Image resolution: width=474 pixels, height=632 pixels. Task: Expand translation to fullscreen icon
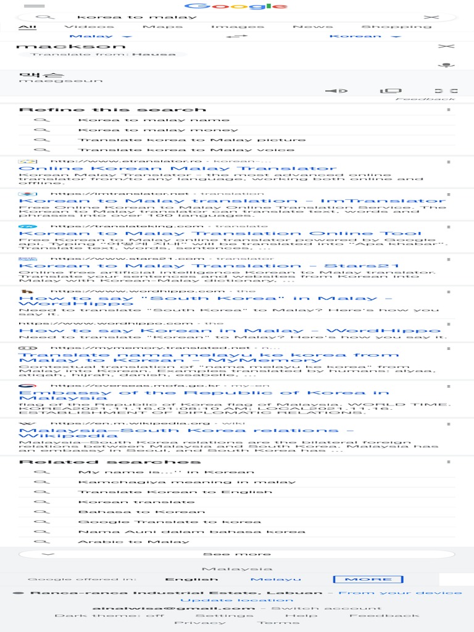click(x=446, y=91)
